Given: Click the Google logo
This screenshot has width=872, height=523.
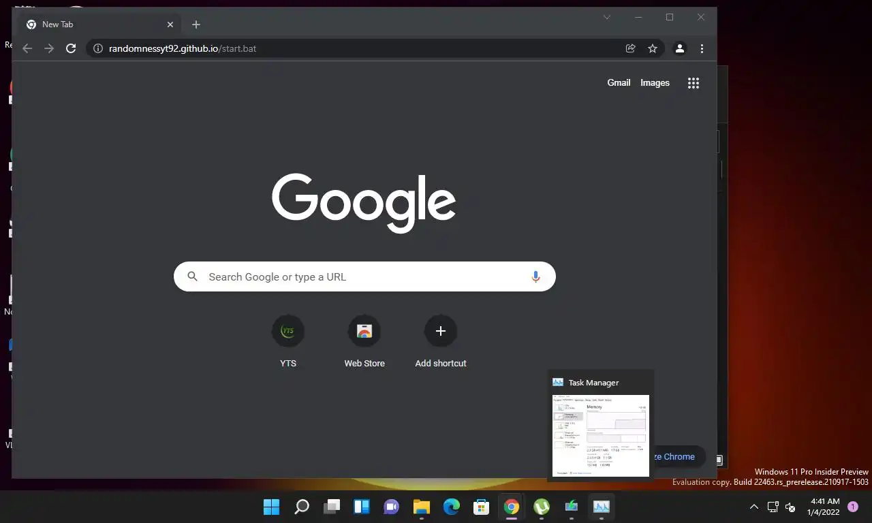Looking at the screenshot, I should pos(364,203).
